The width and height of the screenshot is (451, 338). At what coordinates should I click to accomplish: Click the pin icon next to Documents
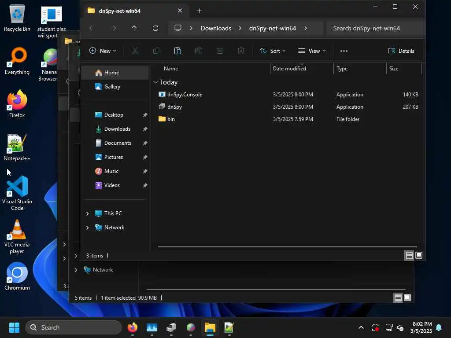[x=145, y=143]
